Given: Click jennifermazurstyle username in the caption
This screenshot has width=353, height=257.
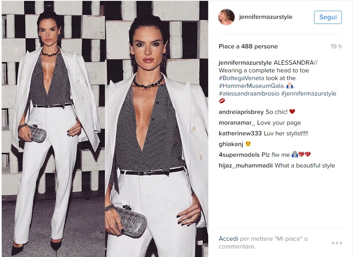Looking at the screenshot, I should (245, 63).
